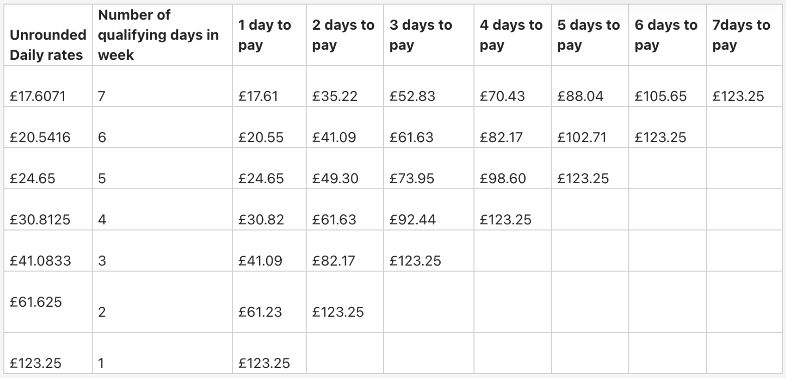Click the £61.625 unrounded rate cell
Screen dimensions: 786x378
point(48,302)
